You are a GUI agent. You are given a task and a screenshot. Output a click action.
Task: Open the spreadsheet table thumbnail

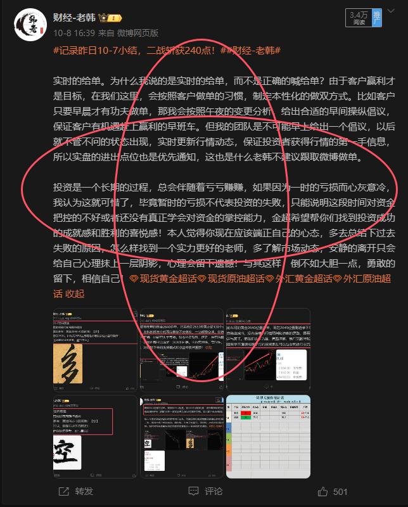click(269, 437)
